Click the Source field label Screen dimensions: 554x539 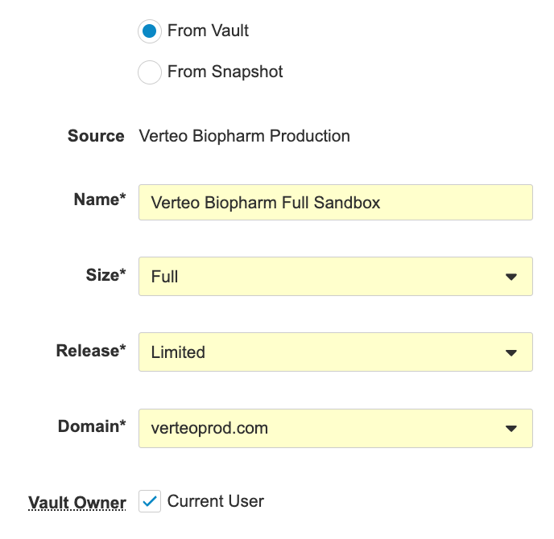(96, 136)
